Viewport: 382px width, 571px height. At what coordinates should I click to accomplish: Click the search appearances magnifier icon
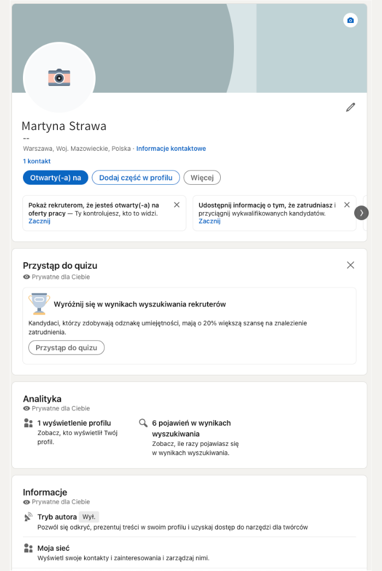(143, 423)
